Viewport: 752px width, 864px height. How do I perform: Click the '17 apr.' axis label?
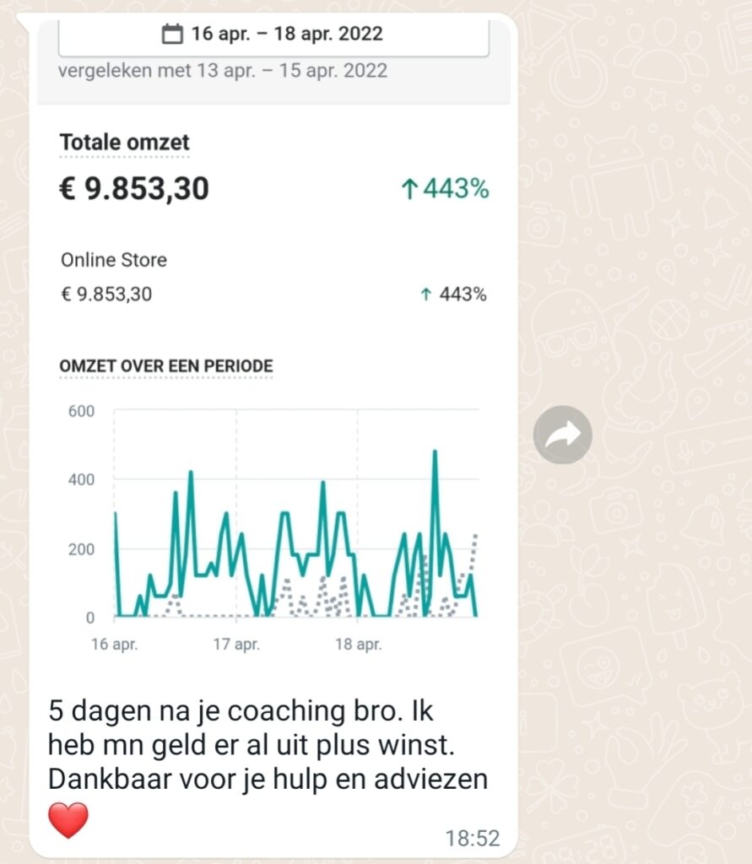pyautogui.click(x=236, y=644)
